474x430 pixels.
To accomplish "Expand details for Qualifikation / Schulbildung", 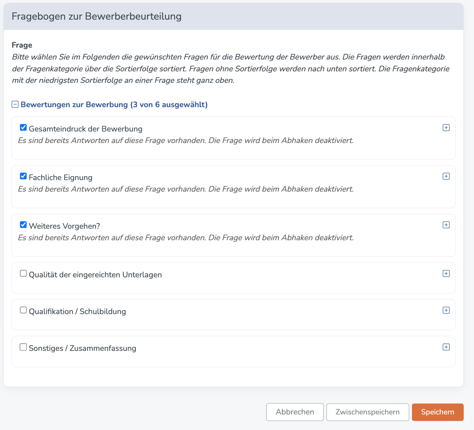I will 446,310.
